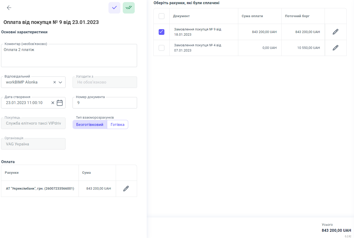354x238 pixels.
Task: Select the Безготівковий payment type
Action: 90,125
